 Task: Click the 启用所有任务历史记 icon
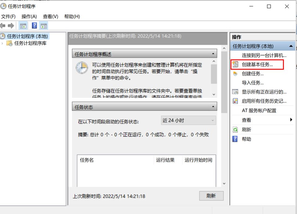tap(235, 101)
